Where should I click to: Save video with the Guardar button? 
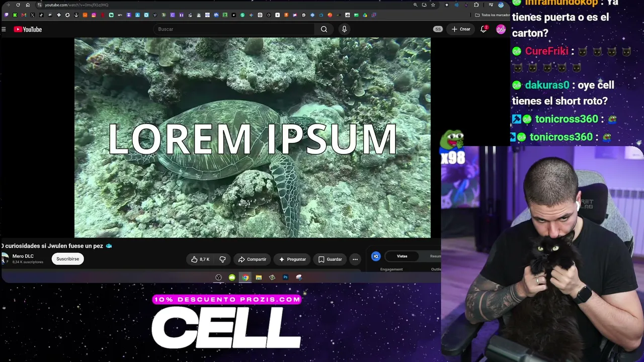(330, 259)
